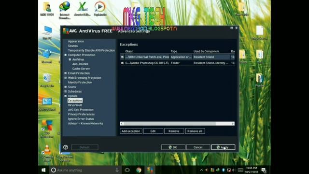Click the help question mark icon

click(x=66, y=147)
